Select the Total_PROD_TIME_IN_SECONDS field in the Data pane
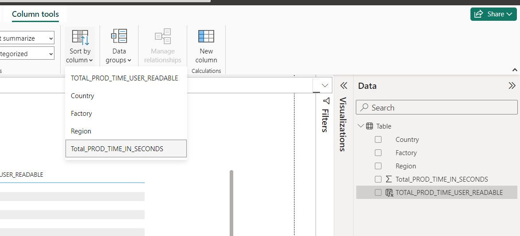520x236 pixels. click(x=442, y=179)
